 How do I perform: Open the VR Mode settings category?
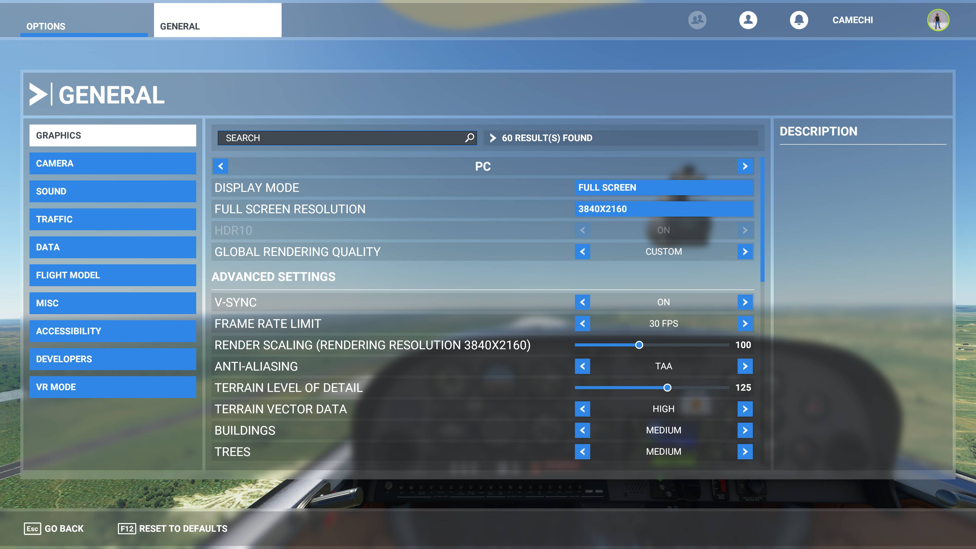click(x=113, y=387)
